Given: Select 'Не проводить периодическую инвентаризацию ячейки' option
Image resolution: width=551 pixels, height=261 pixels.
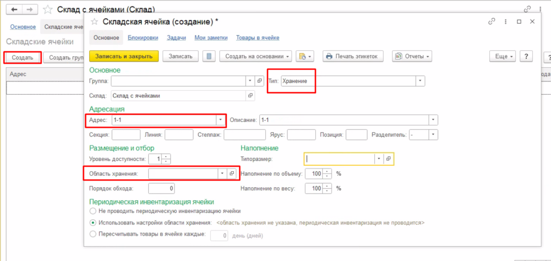Looking at the screenshot, I should 92,211.
